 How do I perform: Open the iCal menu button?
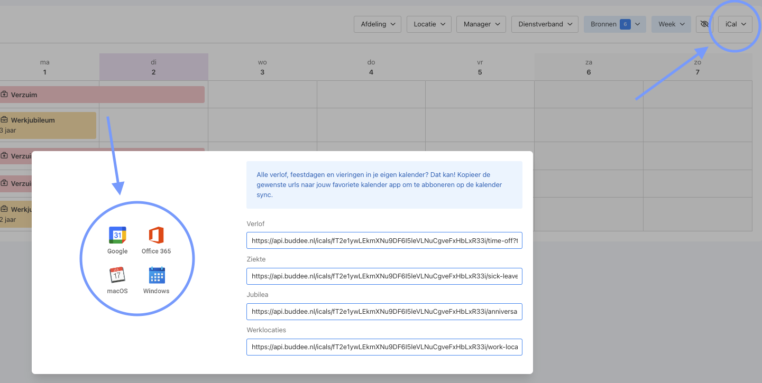pos(735,24)
